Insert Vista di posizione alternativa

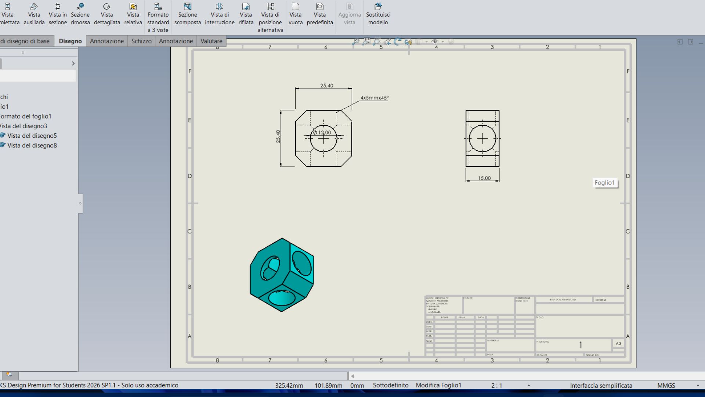click(x=270, y=18)
